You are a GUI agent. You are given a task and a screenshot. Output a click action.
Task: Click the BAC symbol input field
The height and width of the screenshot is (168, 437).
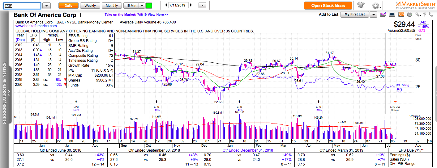click(22, 6)
